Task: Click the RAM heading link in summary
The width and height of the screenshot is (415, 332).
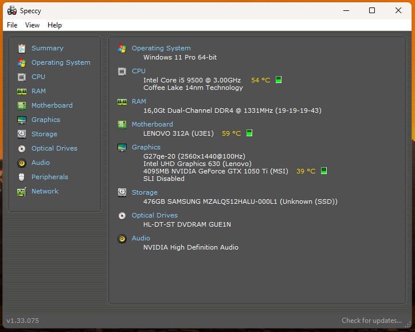Action: [x=139, y=101]
